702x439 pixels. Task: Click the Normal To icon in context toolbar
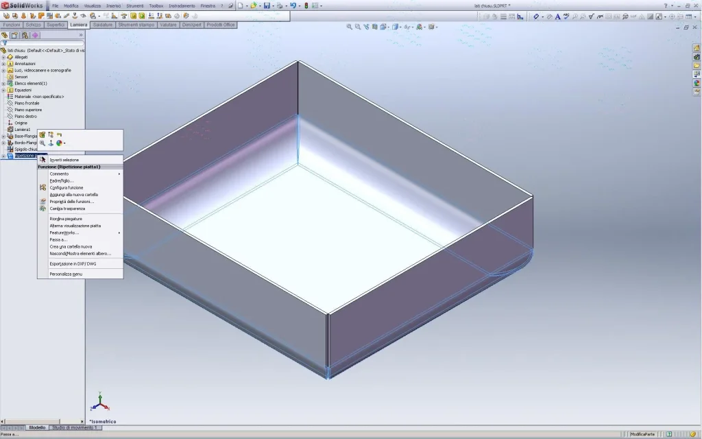[51, 143]
